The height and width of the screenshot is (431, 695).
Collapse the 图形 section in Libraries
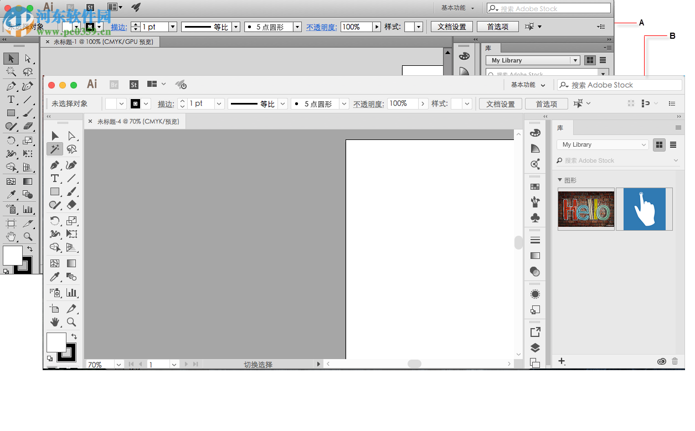coord(561,180)
